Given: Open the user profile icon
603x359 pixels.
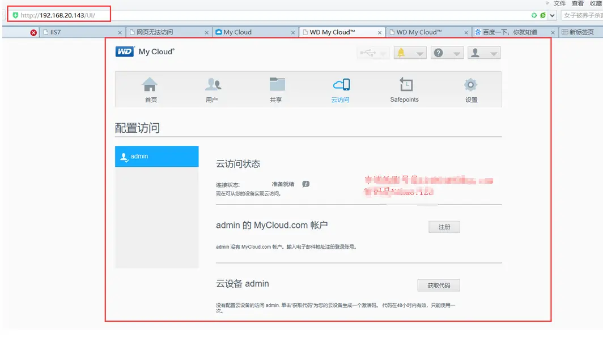Looking at the screenshot, I should (x=475, y=53).
